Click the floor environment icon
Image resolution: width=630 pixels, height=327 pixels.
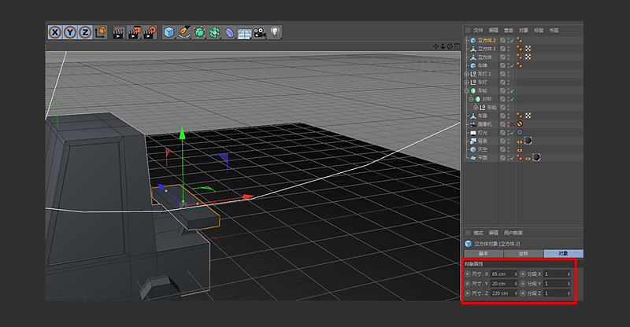click(244, 33)
